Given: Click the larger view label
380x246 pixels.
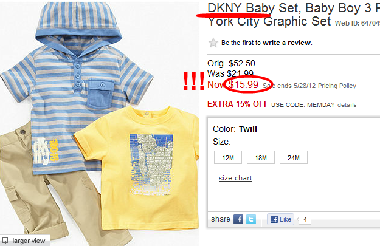Looking at the screenshot, I should click(29, 241).
